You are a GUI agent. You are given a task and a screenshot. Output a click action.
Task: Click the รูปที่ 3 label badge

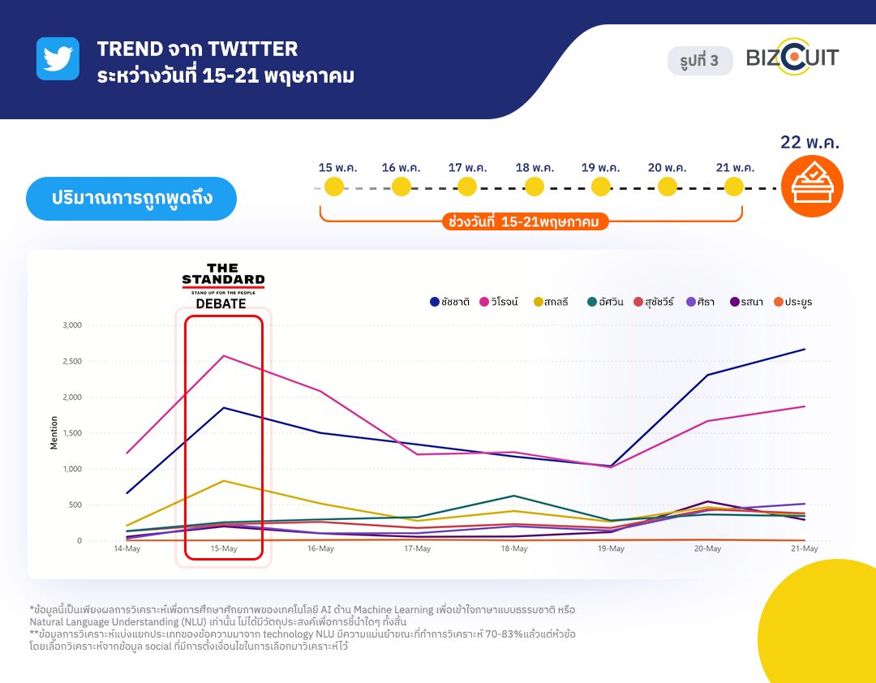[x=700, y=60]
